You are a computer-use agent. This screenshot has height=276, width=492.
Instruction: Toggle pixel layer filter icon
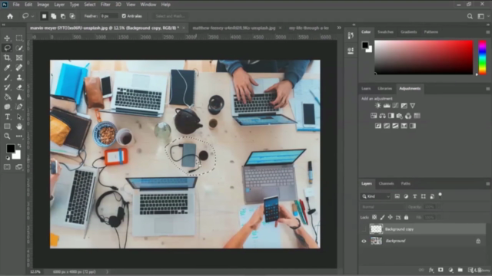(397, 196)
